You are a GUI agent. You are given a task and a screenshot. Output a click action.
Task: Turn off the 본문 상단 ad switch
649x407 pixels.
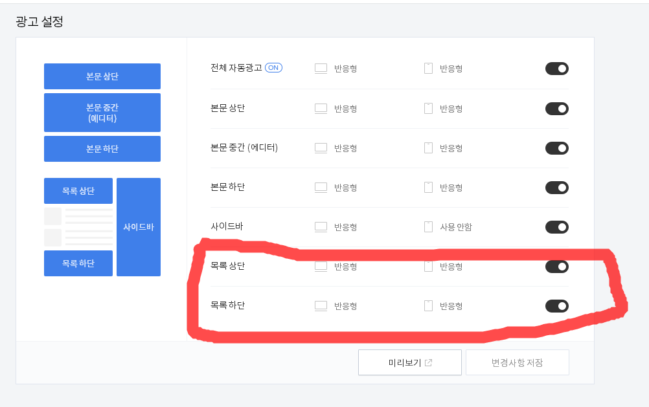pyautogui.click(x=556, y=109)
